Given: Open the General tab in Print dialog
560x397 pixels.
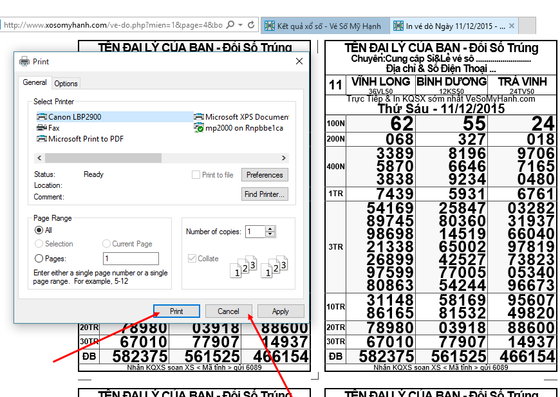Looking at the screenshot, I should (35, 82).
